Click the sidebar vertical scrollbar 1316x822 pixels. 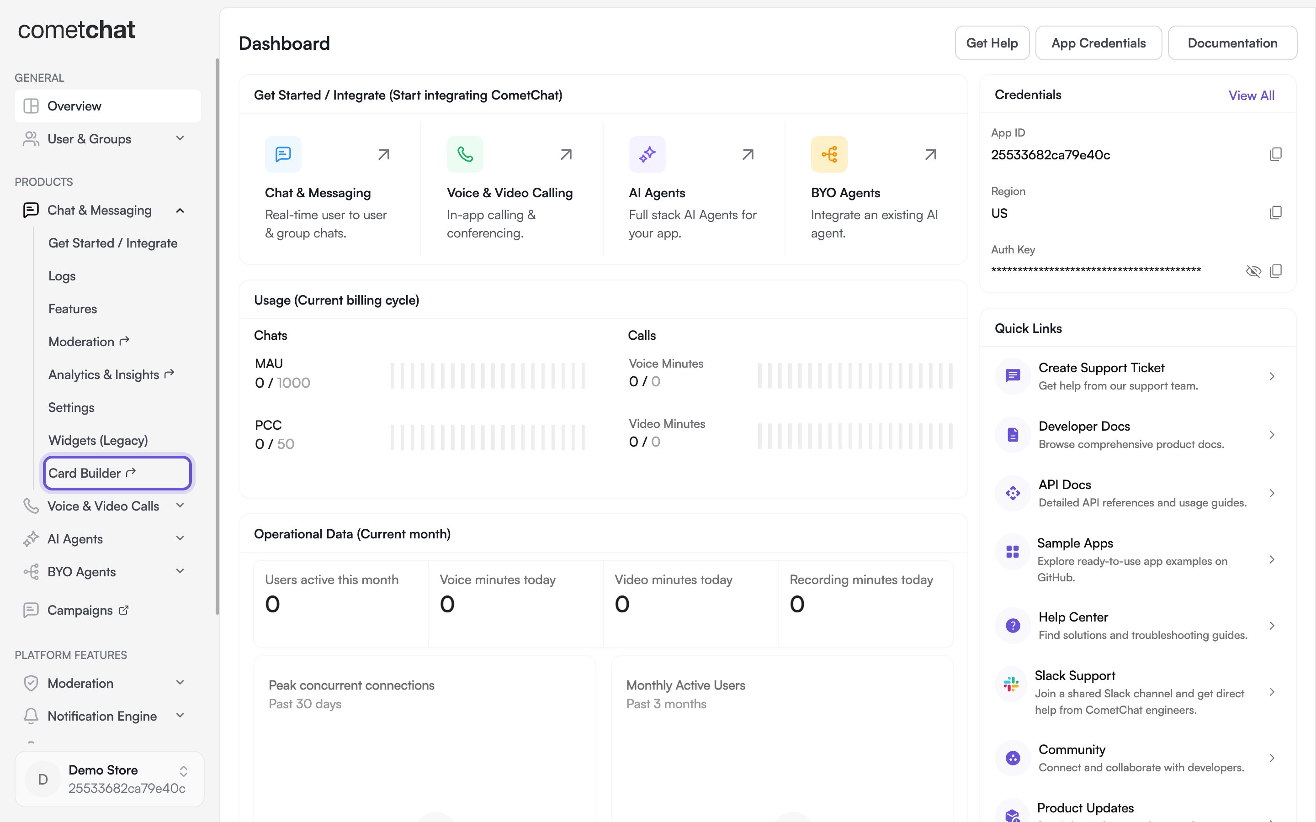(x=217, y=337)
